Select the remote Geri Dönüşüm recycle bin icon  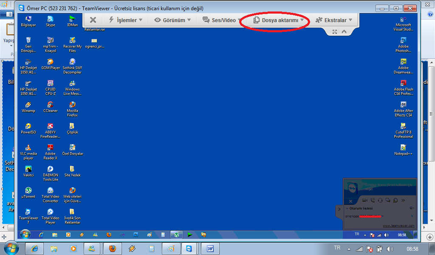pyautogui.click(x=28, y=45)
